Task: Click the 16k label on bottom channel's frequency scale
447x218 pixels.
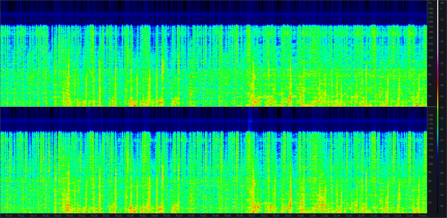Action: (x=431, y=128)
